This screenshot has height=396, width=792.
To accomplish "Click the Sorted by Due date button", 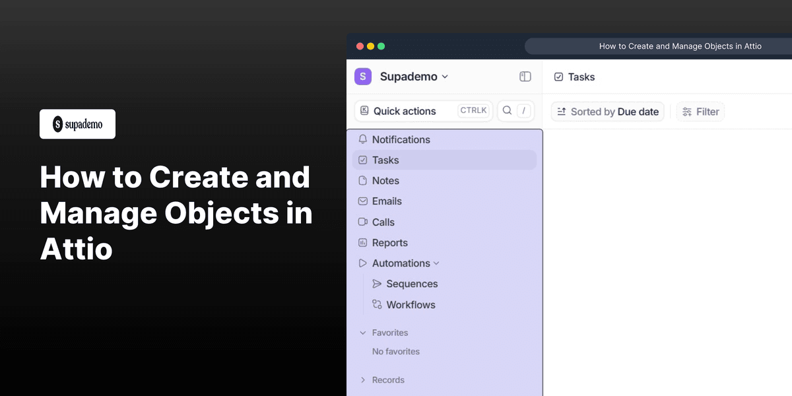I will (x=607, y=112).
